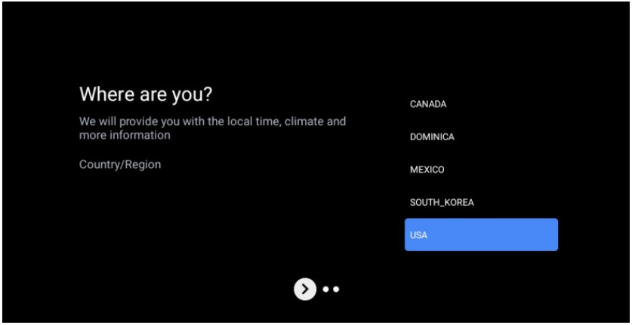Viewport: 632px width, 325px height.
Task: Choose CANADA from the country list
Action: click(x=428, y=104)
